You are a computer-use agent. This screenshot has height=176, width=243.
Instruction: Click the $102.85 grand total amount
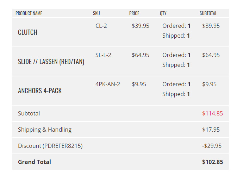coord(212,162)
